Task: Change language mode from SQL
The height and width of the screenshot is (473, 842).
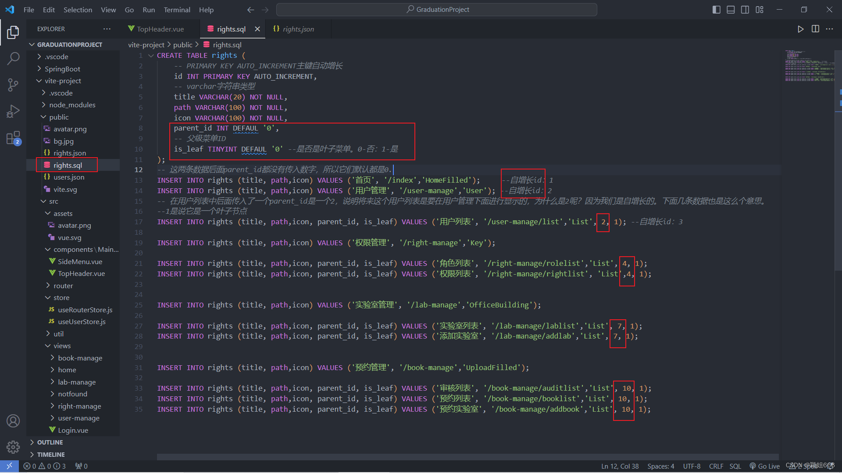Action: tap(735, 466)
